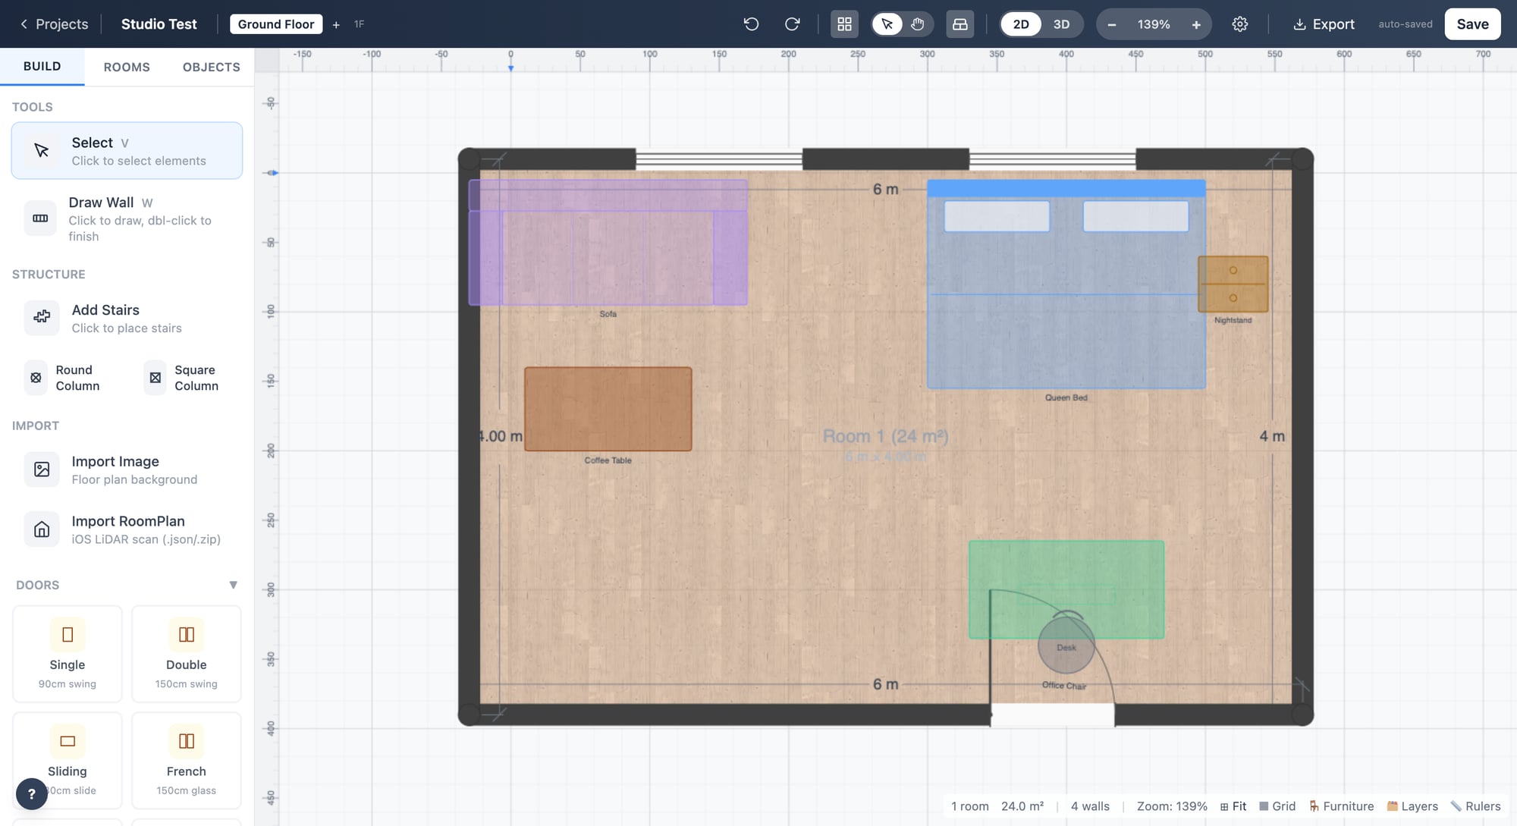
Task: Open the OBJECTS tab
Action: pyautogui.click(x=211, y=67)
